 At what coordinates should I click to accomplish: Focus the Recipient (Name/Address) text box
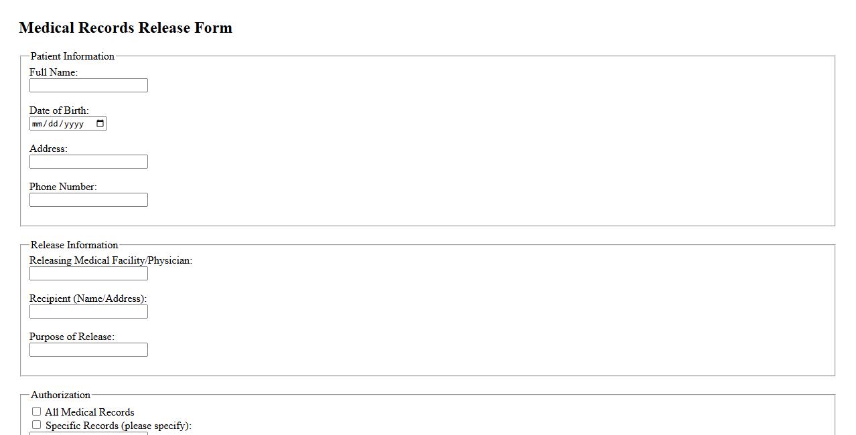click(x=88, y=312)
